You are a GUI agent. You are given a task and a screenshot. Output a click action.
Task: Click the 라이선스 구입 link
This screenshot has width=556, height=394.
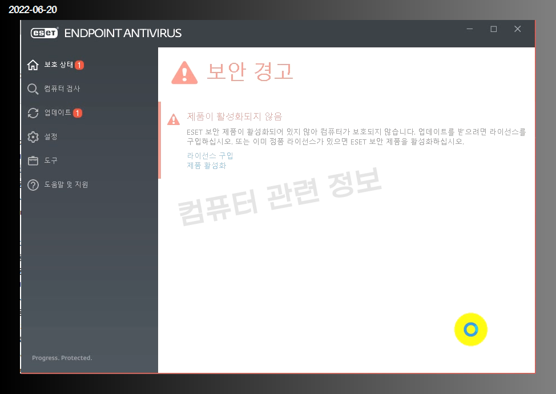(x=210, y=156)
